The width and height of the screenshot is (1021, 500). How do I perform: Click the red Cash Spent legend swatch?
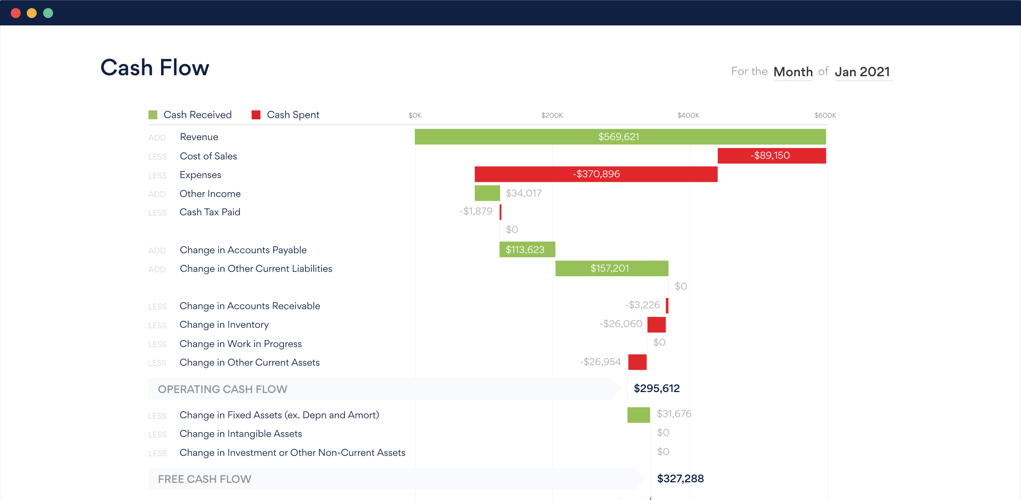tap(256, 114)
